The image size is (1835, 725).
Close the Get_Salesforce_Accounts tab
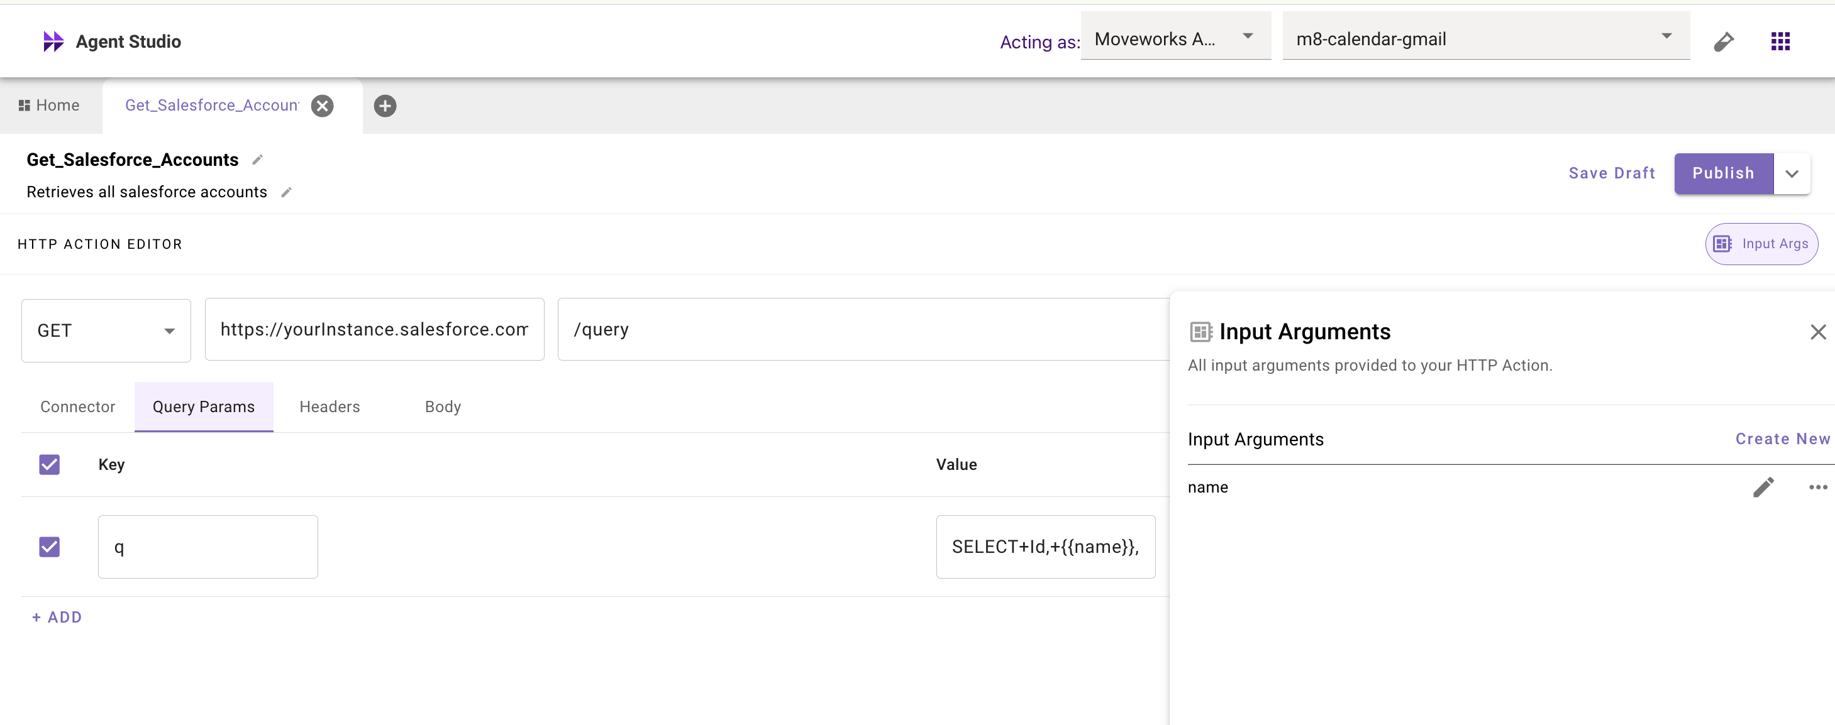point(323,106)
